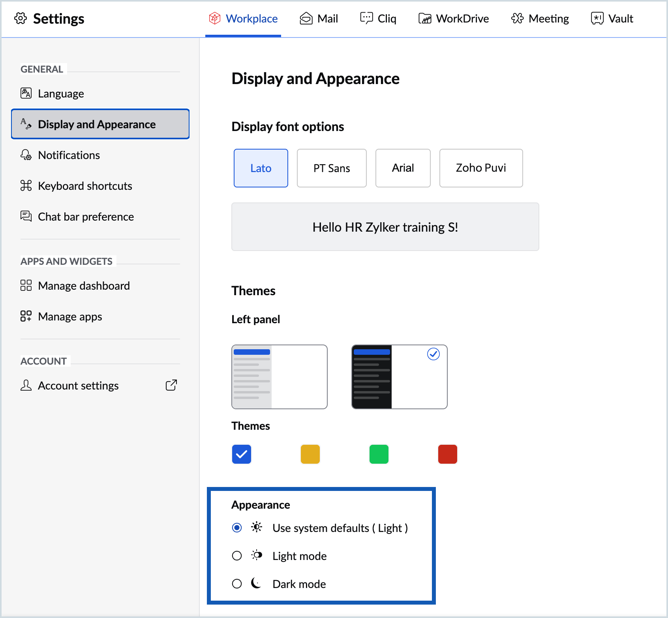
Task: Choose the PT Sans font option
Action: click(x=332, y=168)
